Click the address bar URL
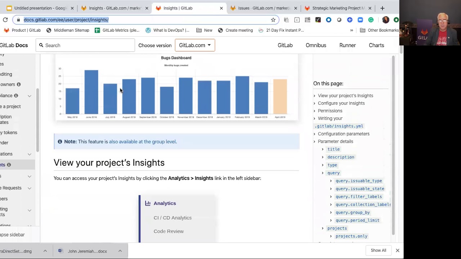The height and width of the screenshot is (259, 461). pos(66,20)
